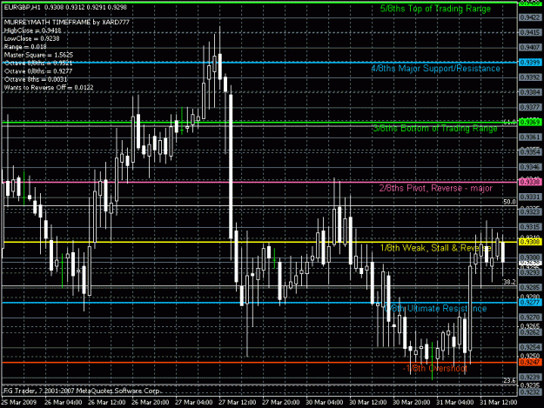This screenshot has width=544, height=408.
Task: Click the "25 Mar 2009" date label
Action: (x=18, y=403)
